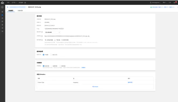
Task: Copy the object URL with copy icon
Action: 89,36
